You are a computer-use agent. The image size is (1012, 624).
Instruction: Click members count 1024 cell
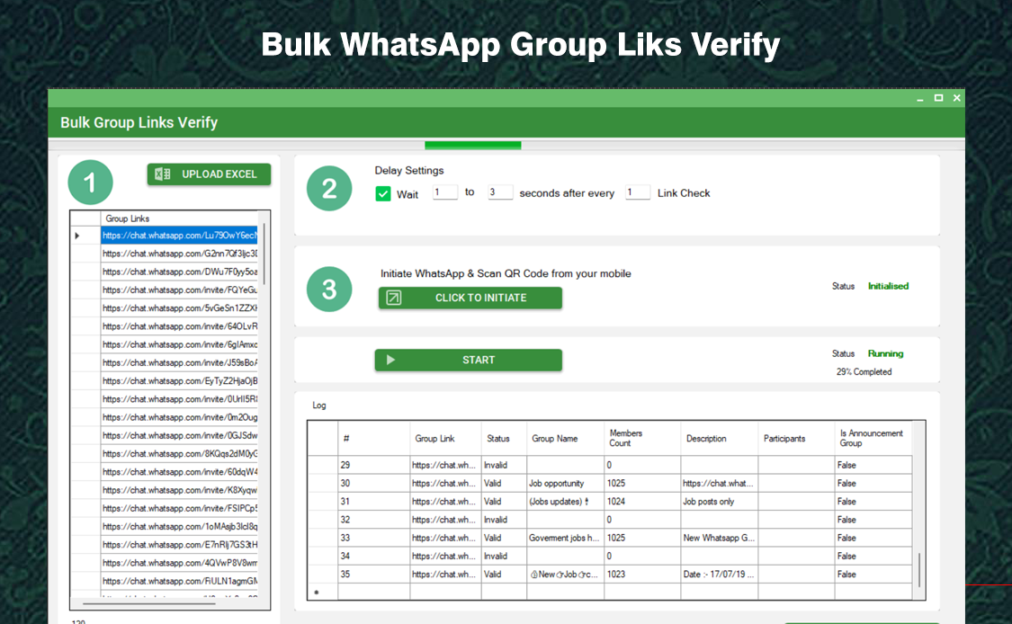coord(642,502)
